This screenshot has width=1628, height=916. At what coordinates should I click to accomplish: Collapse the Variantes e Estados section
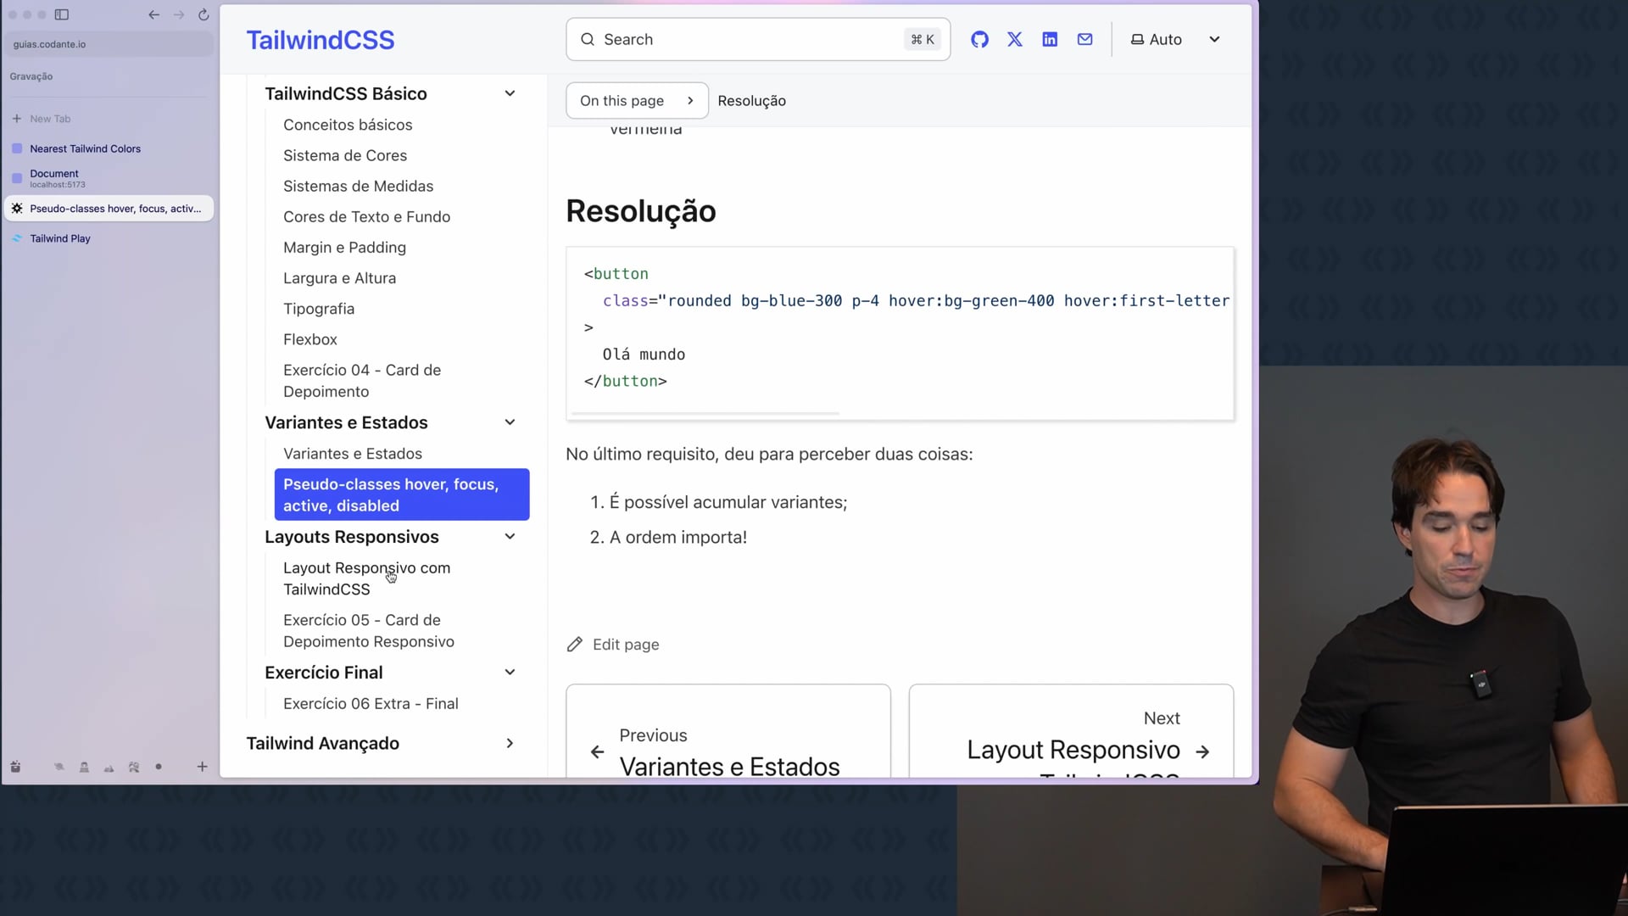click(510, 422)
